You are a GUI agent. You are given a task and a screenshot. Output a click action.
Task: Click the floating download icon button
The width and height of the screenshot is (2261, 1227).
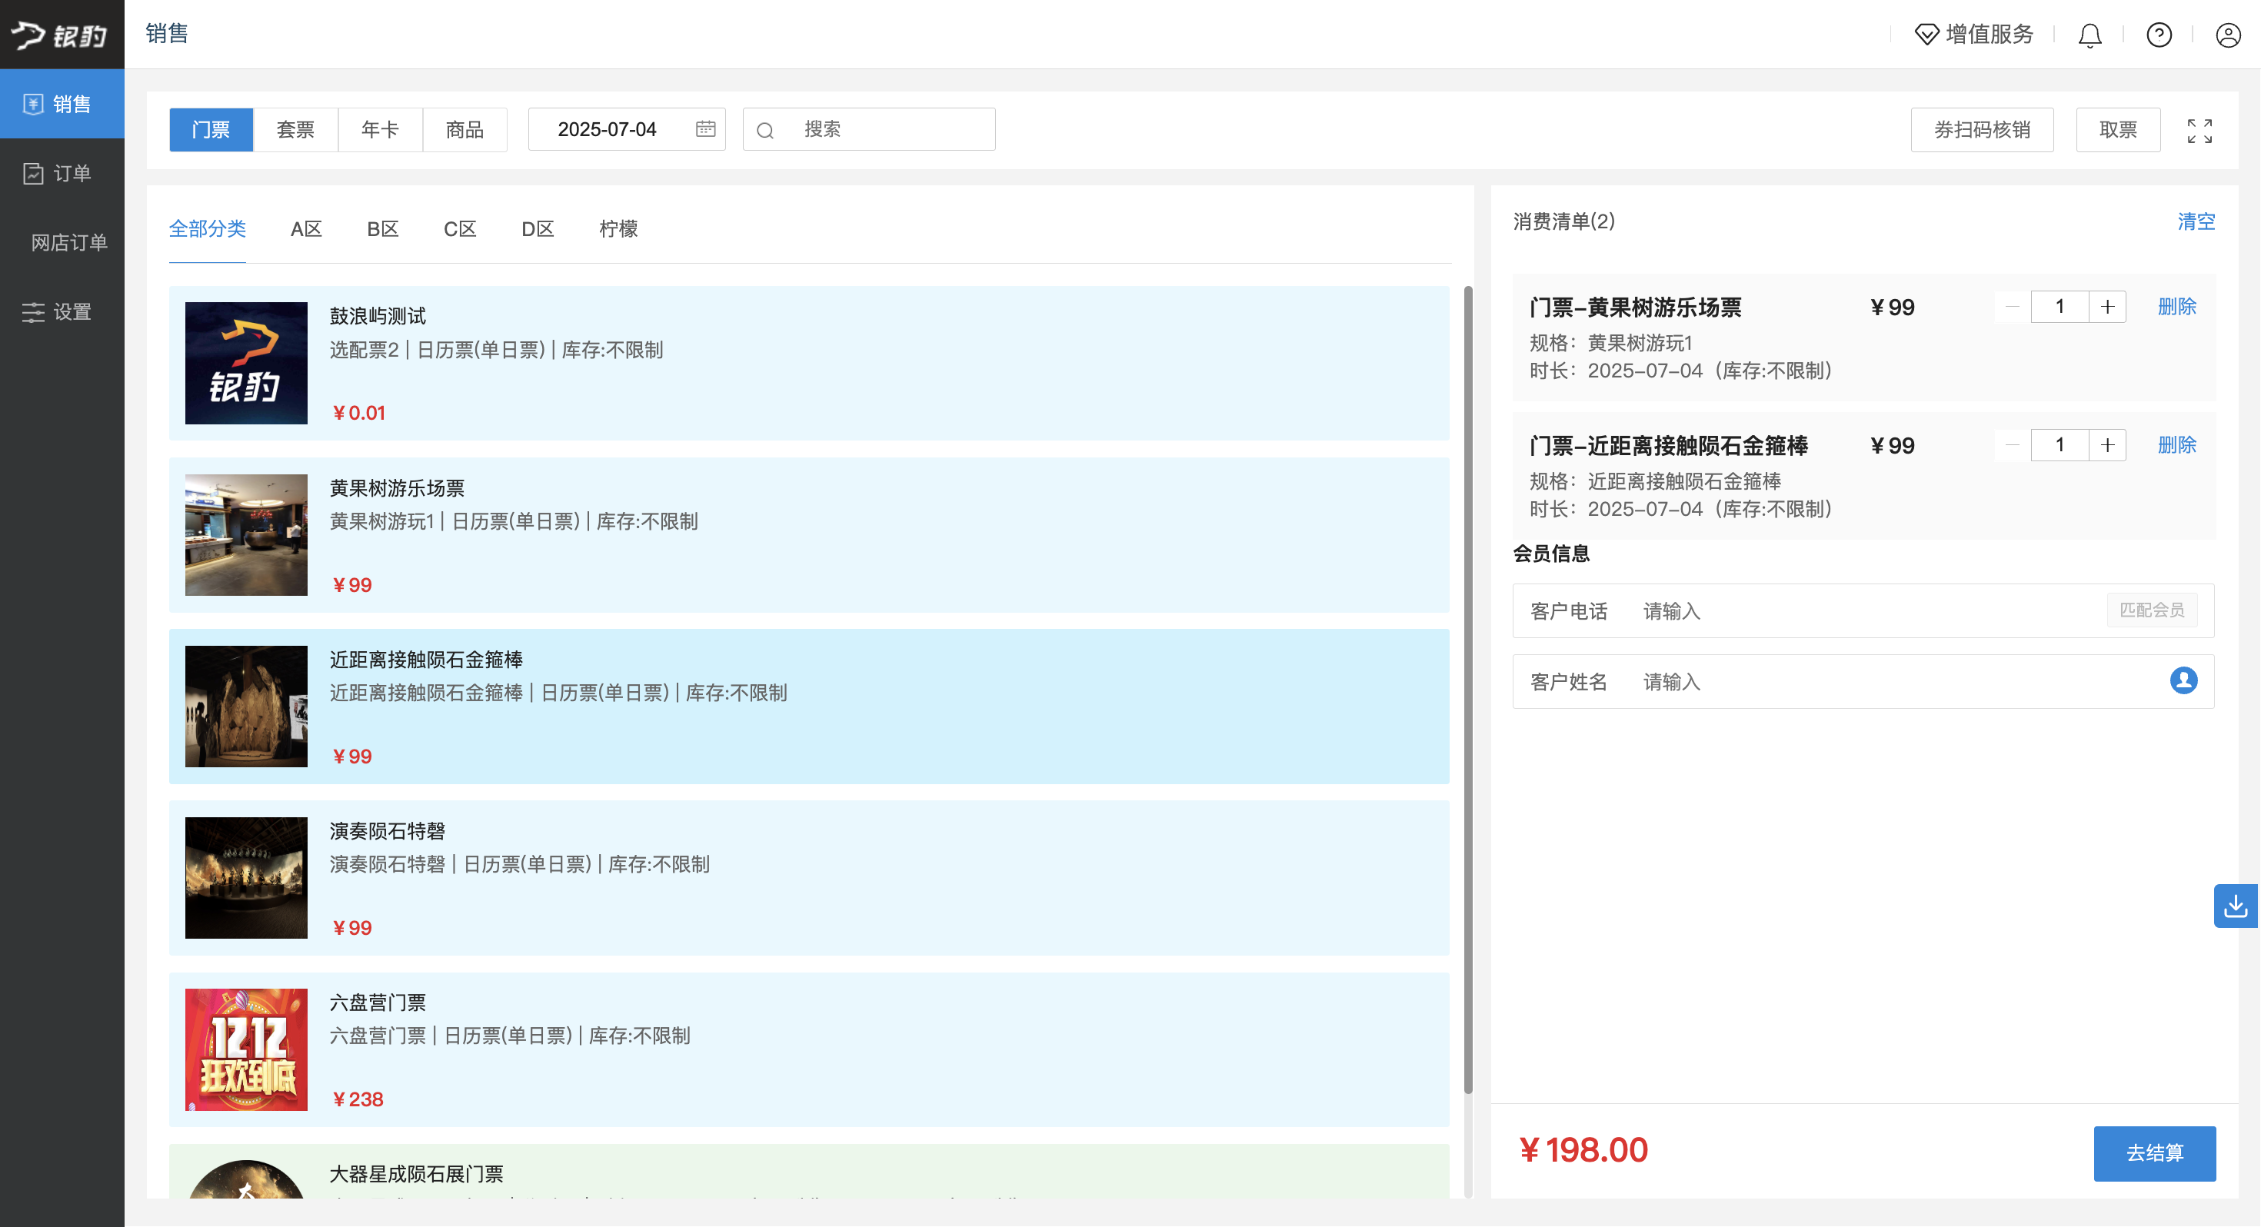(x=2236, y=906)
